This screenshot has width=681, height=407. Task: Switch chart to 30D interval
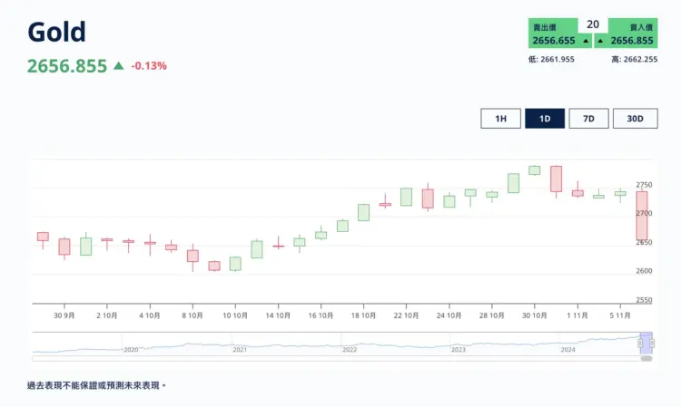coord(635,119)
